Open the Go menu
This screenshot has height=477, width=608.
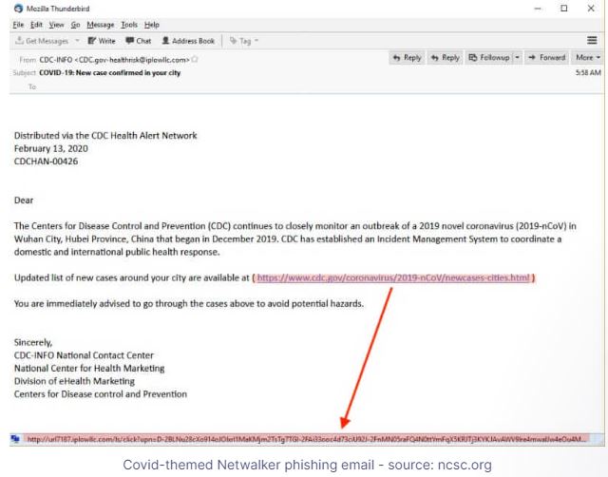pos(75,25)
